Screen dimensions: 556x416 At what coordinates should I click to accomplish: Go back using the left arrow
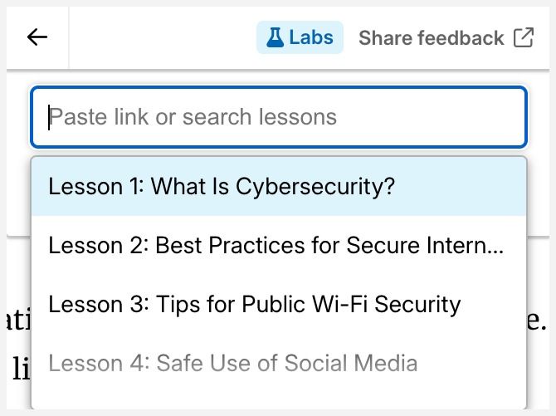[37, 37]
